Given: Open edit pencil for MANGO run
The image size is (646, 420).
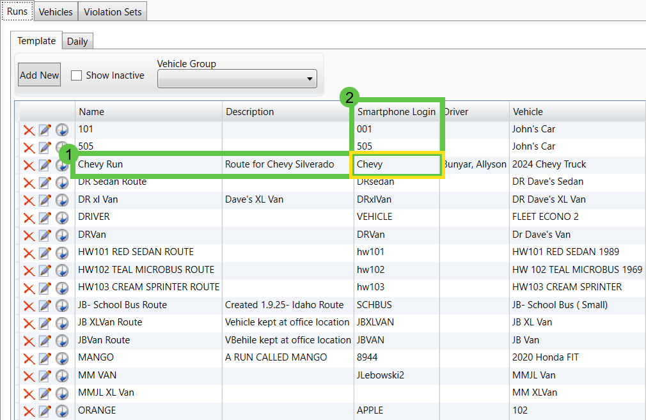Looking at the screenshot, I should coord(45,359).
